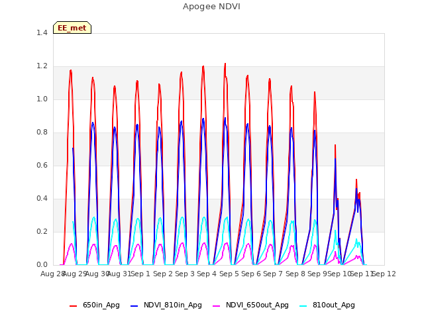424x318 pixels.
Task: Click the 1.2 y-axis label
Action: (42, 66)
